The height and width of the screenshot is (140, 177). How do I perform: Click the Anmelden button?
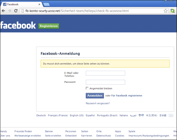click(95, 95)
